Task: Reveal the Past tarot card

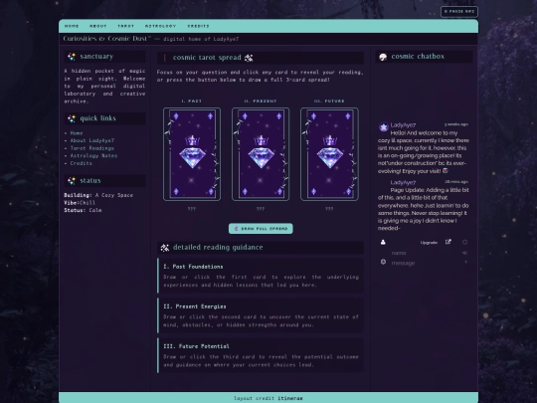Action: point(192,154)
